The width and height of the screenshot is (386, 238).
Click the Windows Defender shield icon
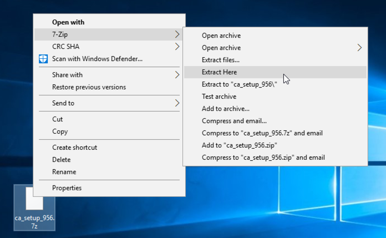coord(43,59)
